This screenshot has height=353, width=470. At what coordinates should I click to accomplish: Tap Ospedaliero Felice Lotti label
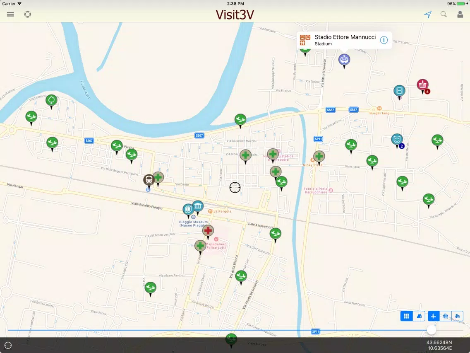[x=216, y=246]
